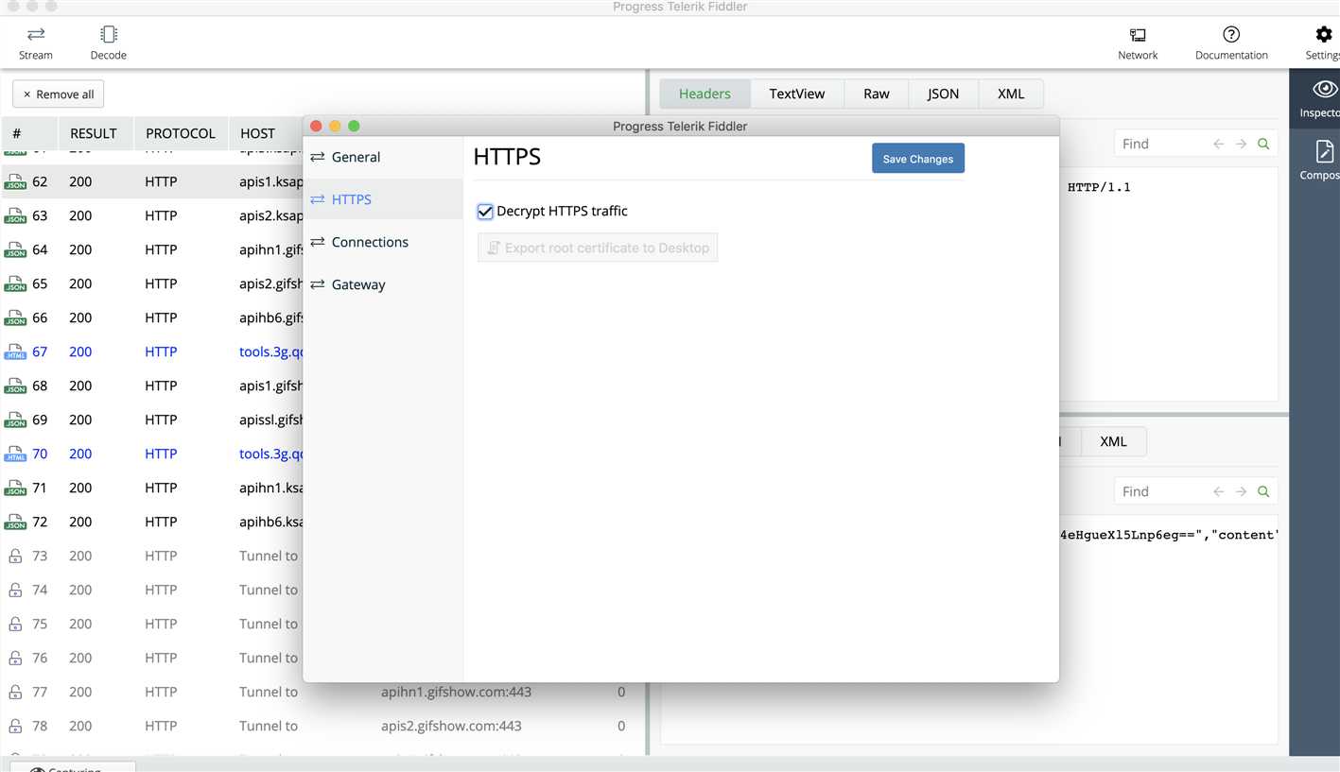This screenshot has width=1340, height=772.
Task: Select apihn1.gifshow.com:443 URL cell
Action: pos(456,692)
